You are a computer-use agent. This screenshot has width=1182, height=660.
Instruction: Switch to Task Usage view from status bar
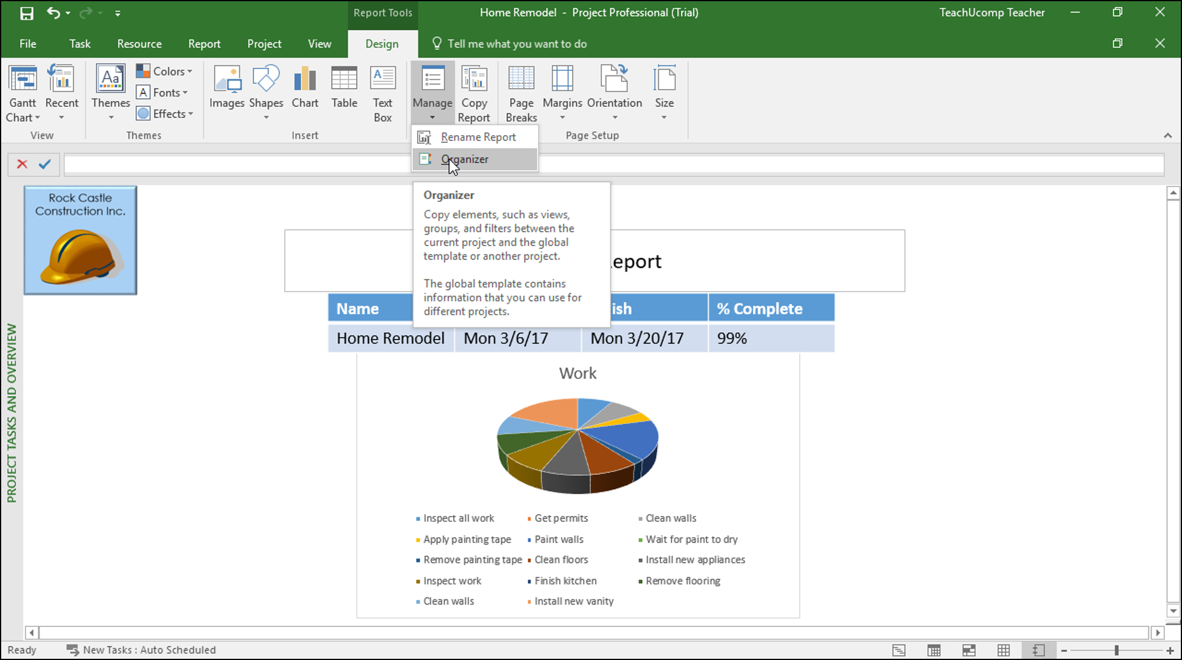[934, 650]
